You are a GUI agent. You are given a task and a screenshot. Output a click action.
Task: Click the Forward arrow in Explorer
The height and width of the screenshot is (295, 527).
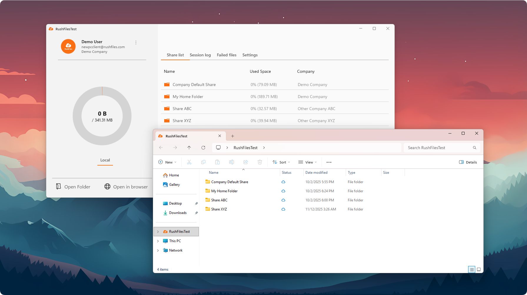coord(175,148)
